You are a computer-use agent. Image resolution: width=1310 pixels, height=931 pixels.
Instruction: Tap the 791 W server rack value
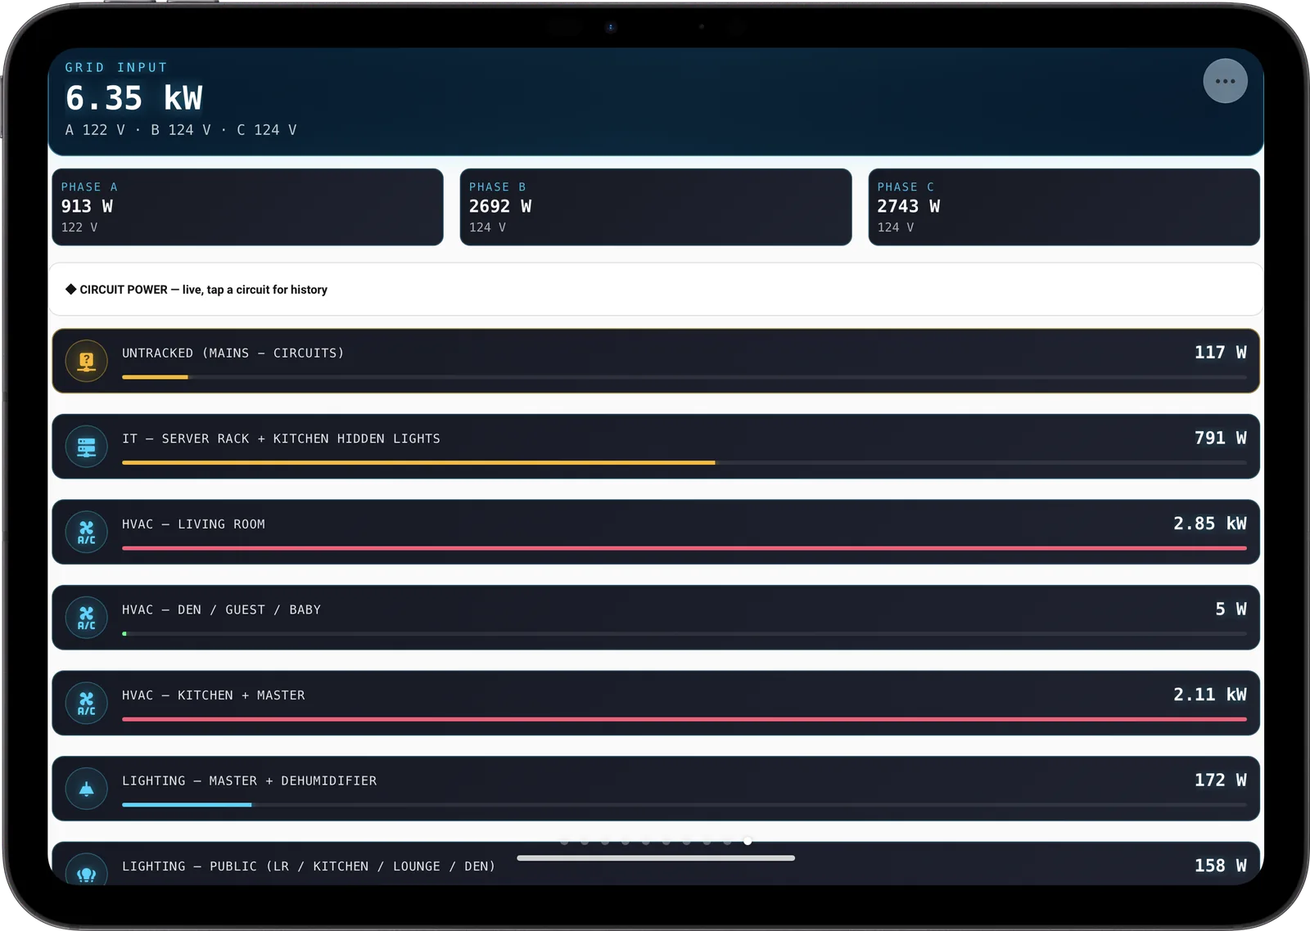click(x=1220, y=438)
